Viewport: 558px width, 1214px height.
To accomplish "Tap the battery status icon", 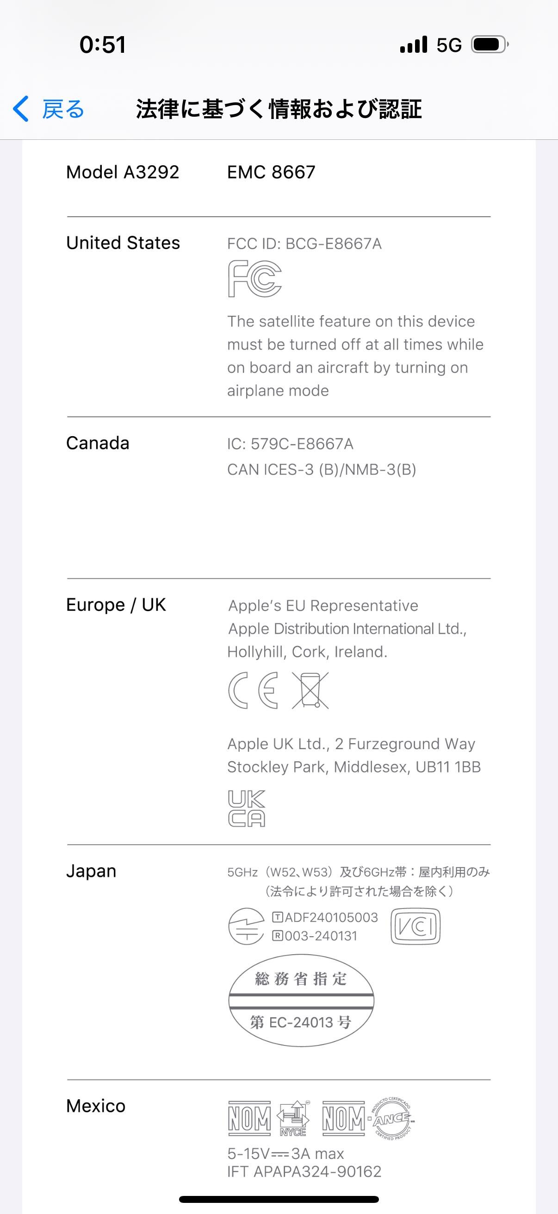I will tap(490, 45).
